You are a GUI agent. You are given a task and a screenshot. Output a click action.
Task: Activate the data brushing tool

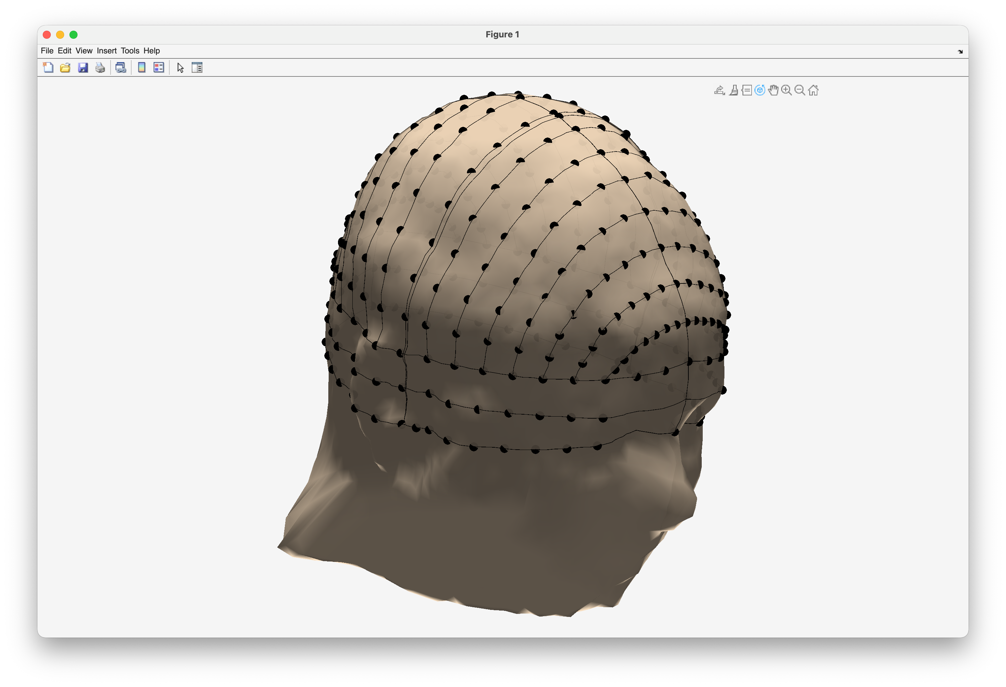tap(733, 90)
